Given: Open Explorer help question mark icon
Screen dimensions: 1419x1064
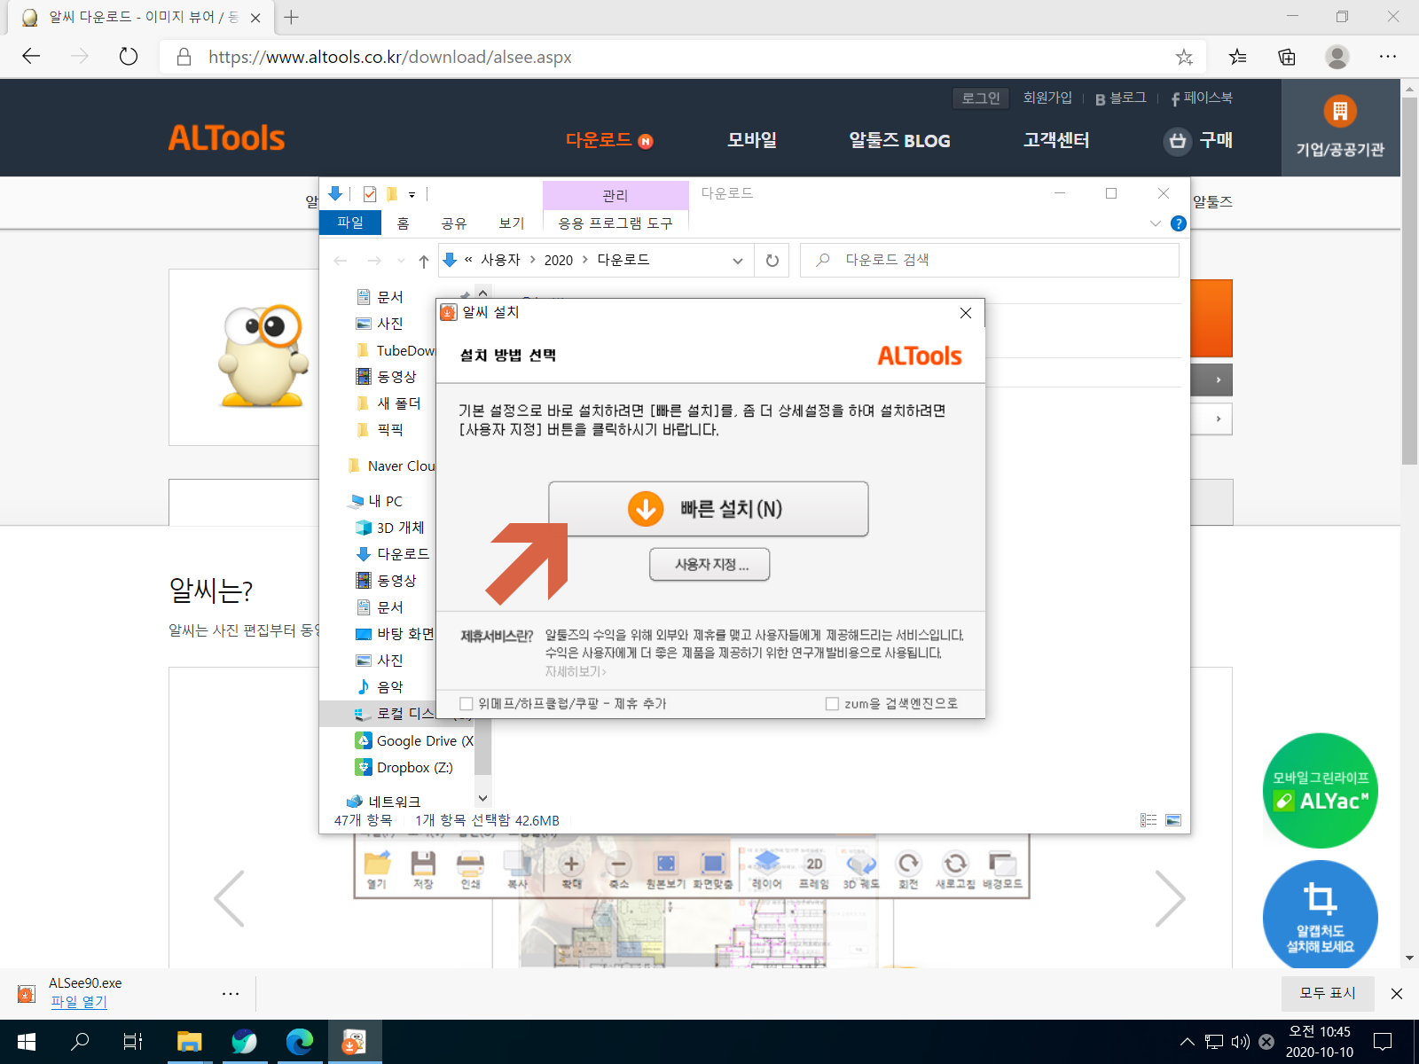Looking at the screenshot, I should pos(1179,223).
